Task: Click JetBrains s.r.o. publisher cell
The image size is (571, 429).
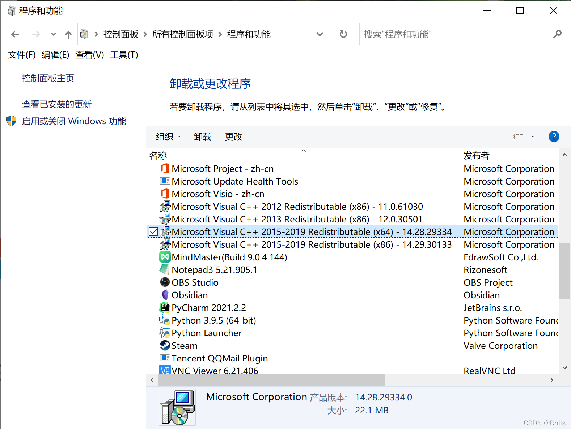Action: (492, 308)
